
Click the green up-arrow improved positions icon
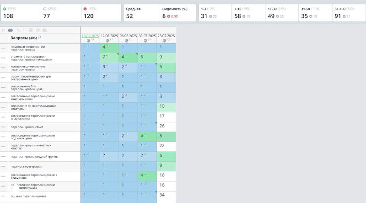[x=5, y=9]
